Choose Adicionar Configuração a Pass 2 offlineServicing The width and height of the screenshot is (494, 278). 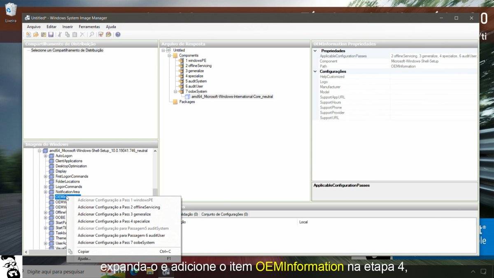[123, 207]
